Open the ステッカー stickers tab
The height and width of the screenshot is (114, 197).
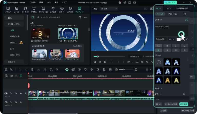71,10
